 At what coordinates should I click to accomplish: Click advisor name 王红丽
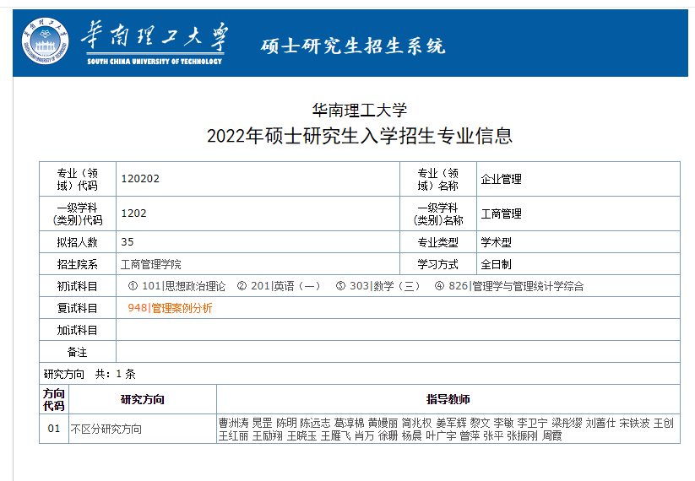(234, 435)
